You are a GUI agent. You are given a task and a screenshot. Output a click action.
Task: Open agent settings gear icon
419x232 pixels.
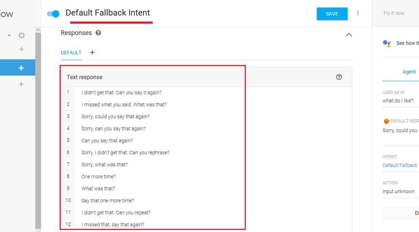(22, 35)
